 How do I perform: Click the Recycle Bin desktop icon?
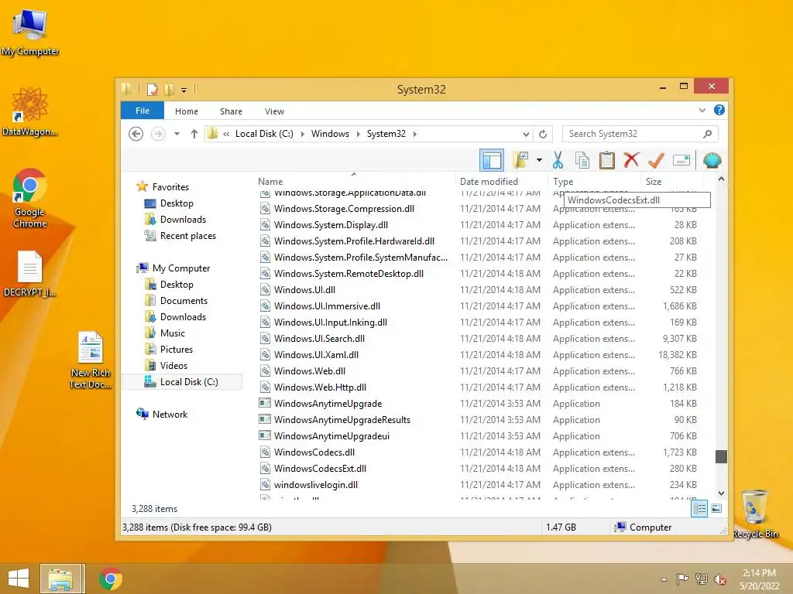[x=755, y=514]
